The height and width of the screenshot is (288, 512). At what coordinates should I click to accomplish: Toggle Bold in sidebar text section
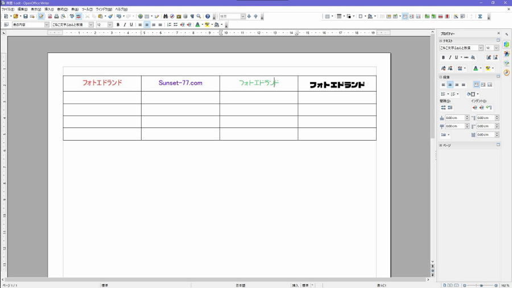point(443,57)
